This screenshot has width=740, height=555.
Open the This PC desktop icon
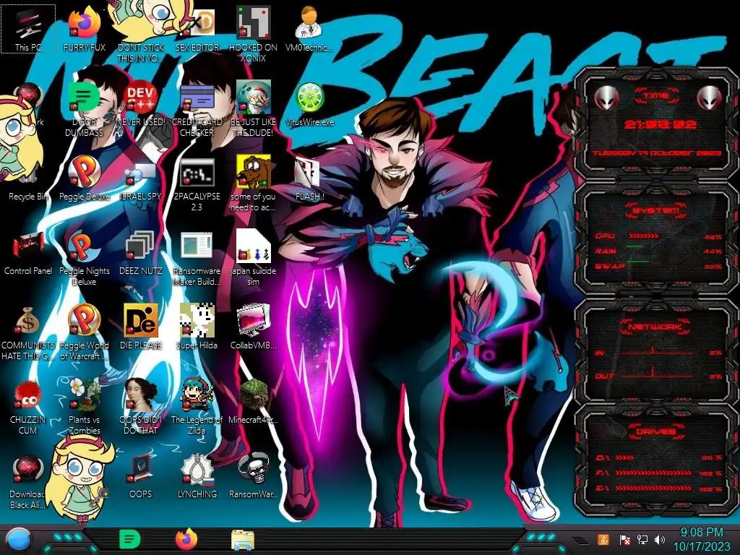point(28,29)
